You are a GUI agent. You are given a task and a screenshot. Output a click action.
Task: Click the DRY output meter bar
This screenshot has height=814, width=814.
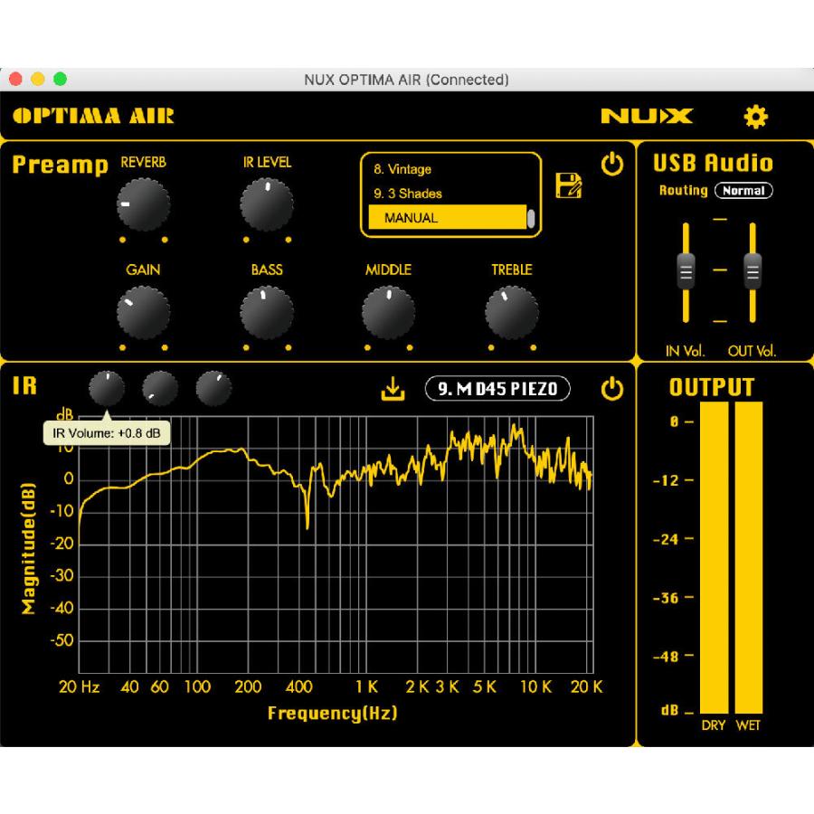715,557
